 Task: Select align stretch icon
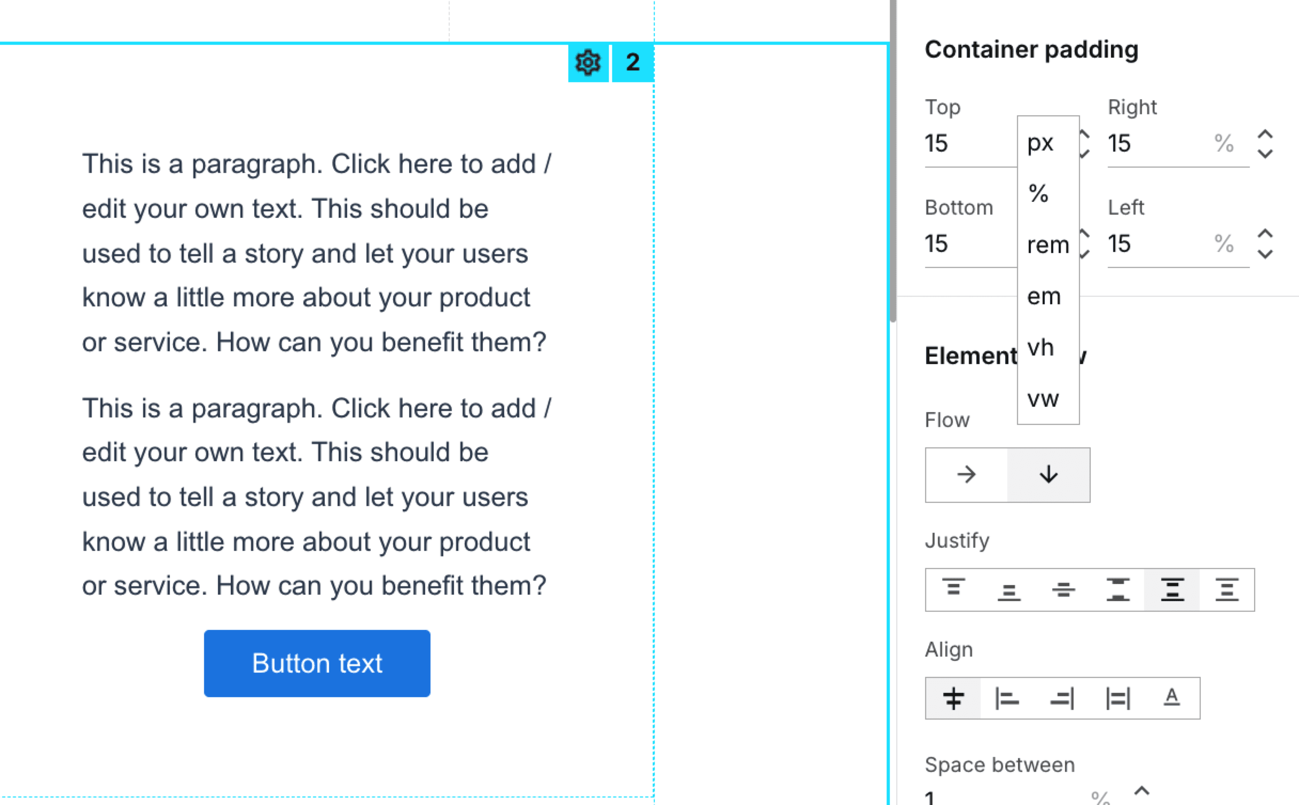1117,698
